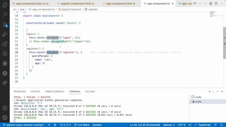Close the app.component.ts tab
The height and width of the screenshot is (127, 226).
[173, 4]
